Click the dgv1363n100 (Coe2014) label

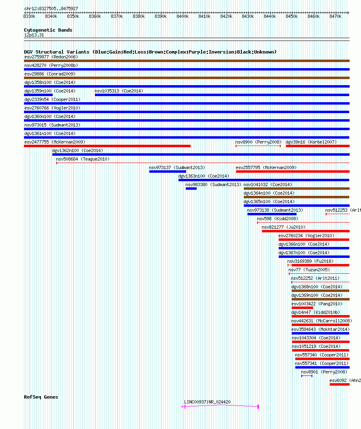(204, 176)
